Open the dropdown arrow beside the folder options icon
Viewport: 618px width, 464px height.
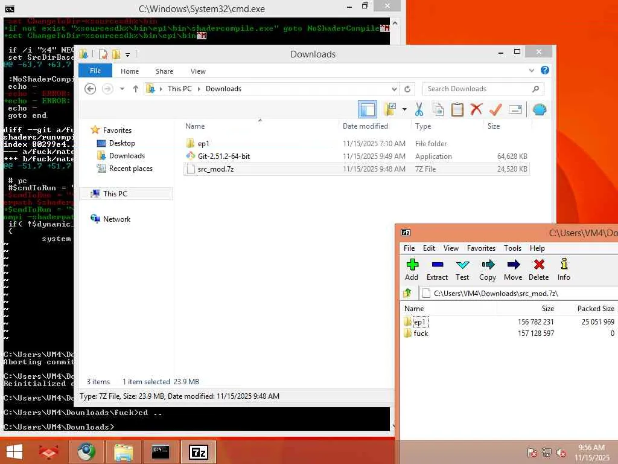[404, 109]
